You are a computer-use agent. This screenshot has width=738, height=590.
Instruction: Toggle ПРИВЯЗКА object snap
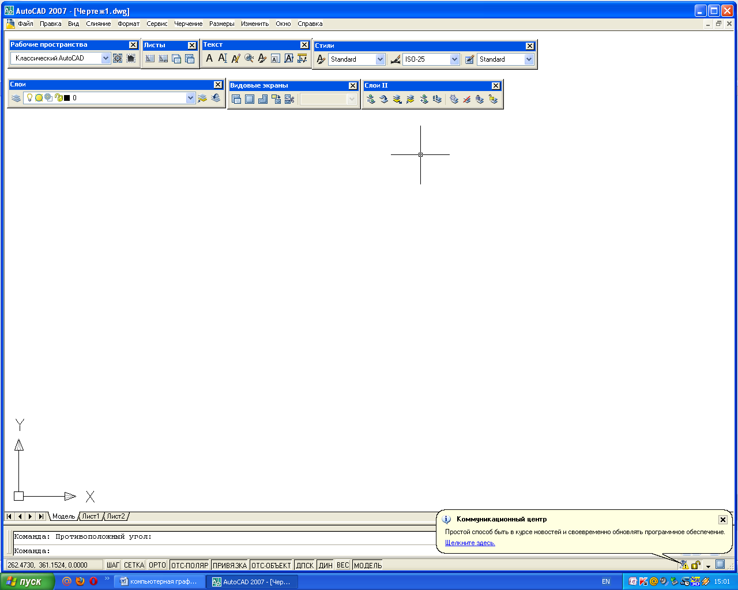point(229,565)
